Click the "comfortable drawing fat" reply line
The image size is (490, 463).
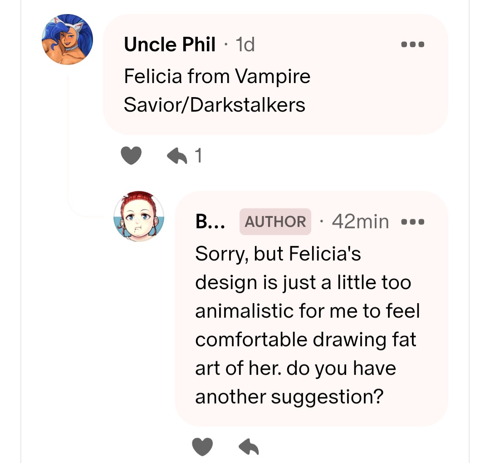pos(306,340)
